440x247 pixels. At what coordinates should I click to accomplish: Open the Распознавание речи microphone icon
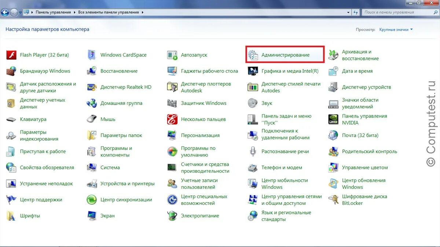(253, 151)
